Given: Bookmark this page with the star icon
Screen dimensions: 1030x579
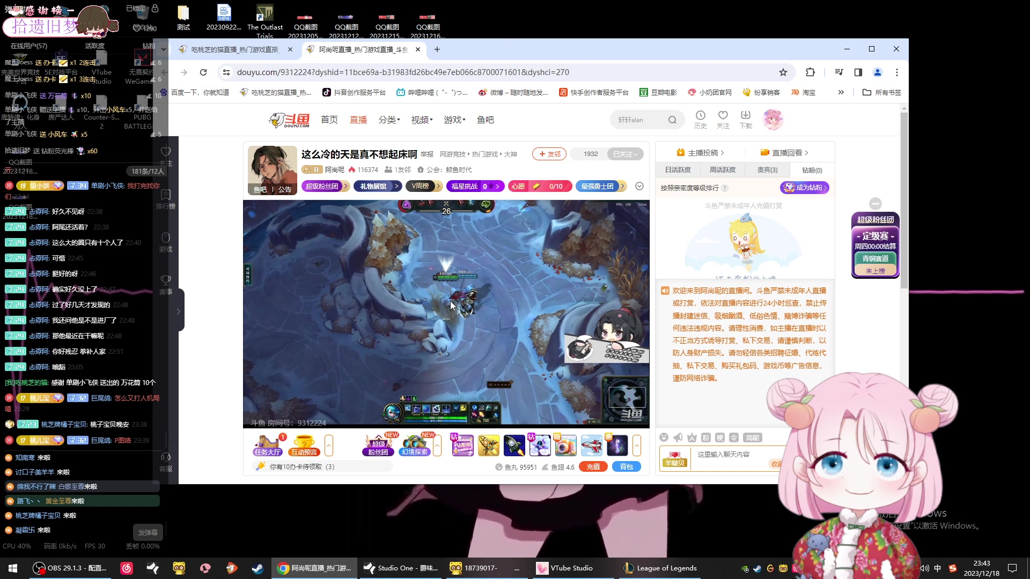Looking at the screenshot, I should 783,72.
